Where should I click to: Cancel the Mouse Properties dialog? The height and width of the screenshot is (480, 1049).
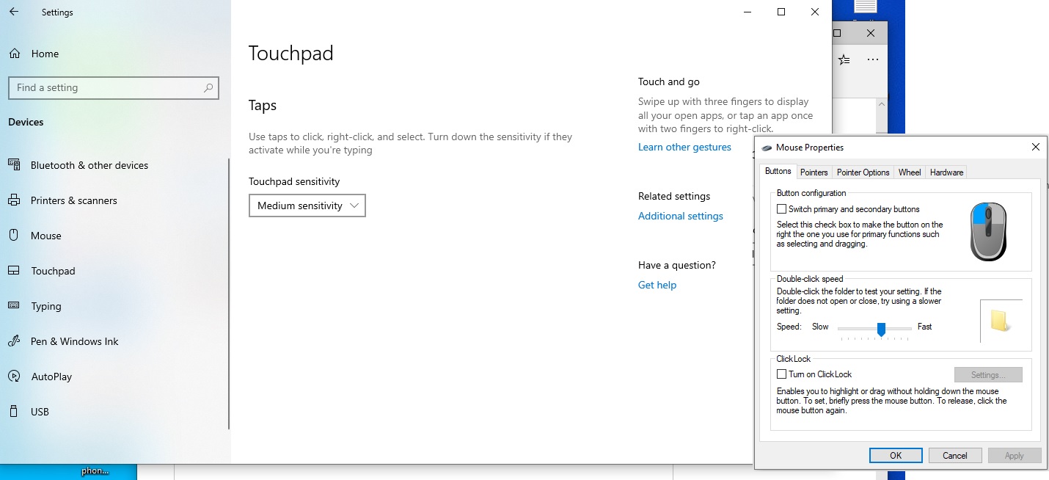pos(955,455)
